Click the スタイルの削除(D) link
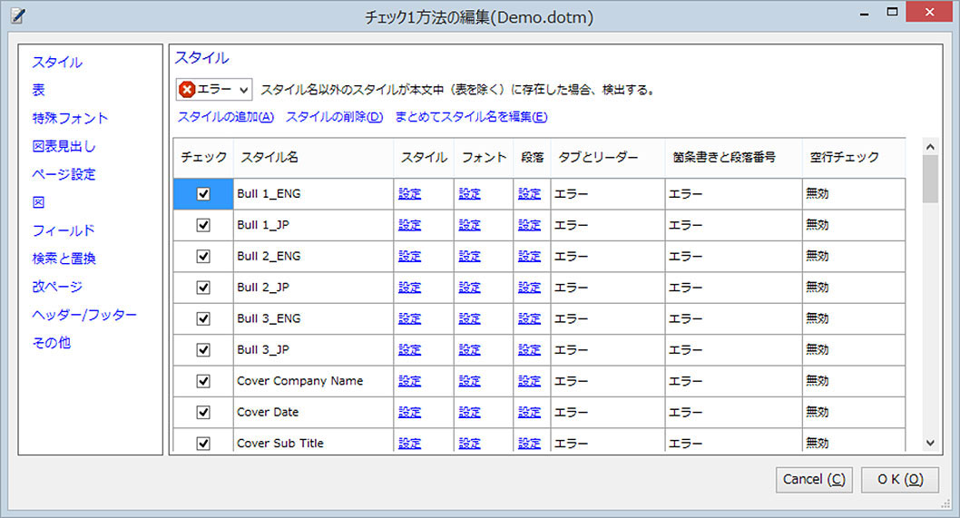Image resolution: width=960 pixels, height=518 pixels. point(334,117)
